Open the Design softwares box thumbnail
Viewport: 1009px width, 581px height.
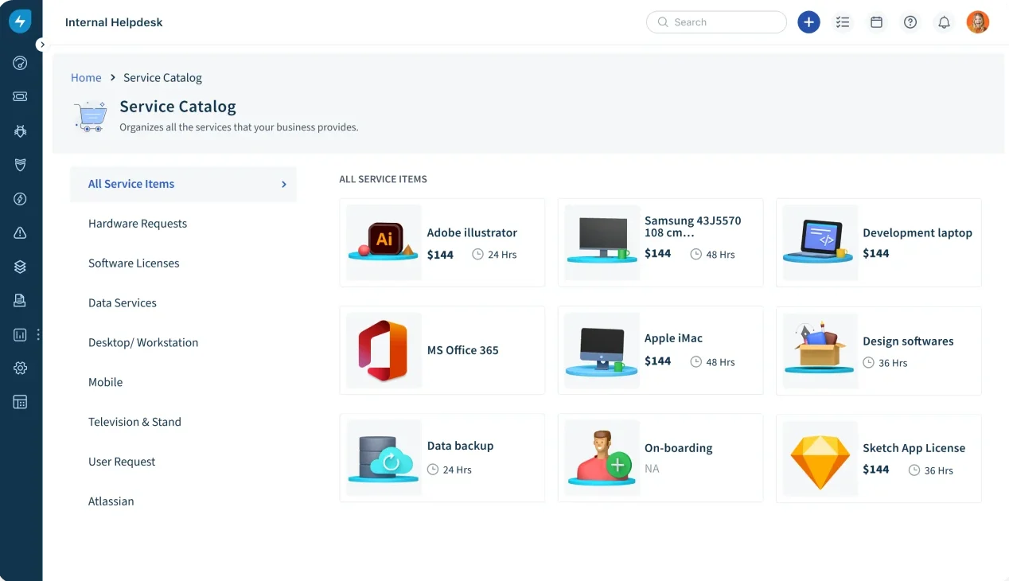coord(820,350)
